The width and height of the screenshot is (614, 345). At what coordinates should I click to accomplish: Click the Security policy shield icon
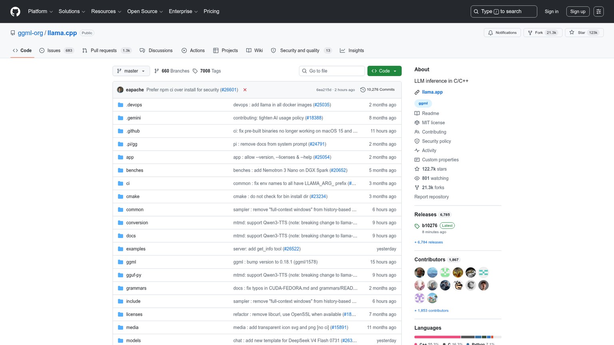coord(417,141)
